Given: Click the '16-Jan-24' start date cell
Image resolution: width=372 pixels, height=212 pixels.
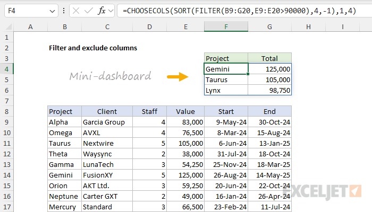Looking at the screenshot, I should (226, 197).
